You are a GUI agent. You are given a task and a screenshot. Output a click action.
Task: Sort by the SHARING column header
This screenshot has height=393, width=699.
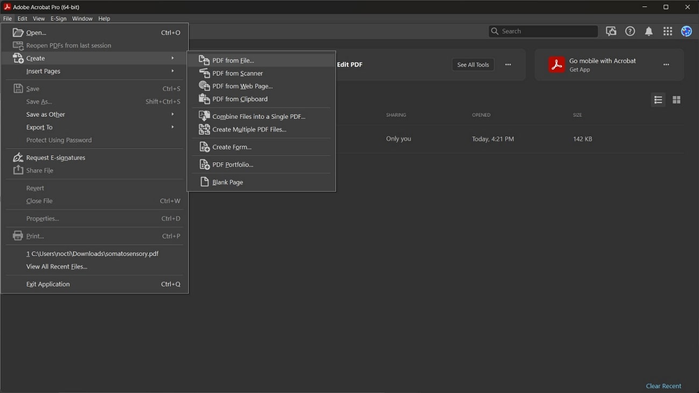(x=396, y=115)
